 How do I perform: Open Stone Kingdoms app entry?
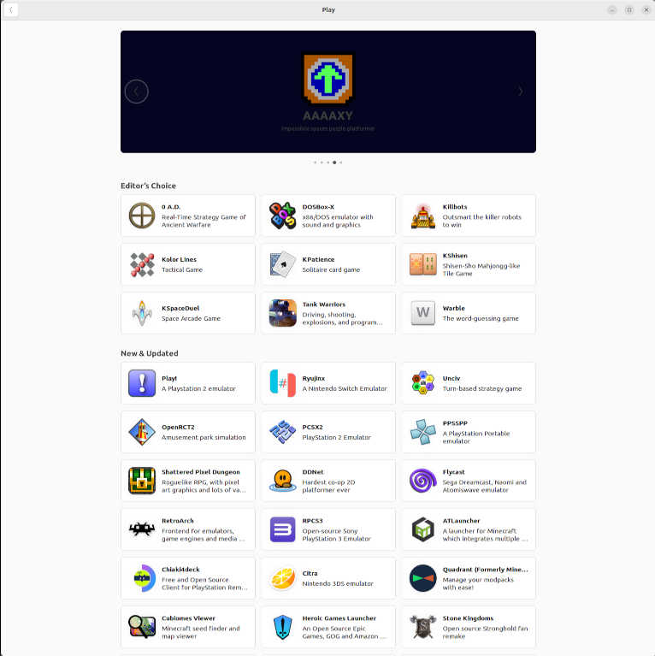468,627
